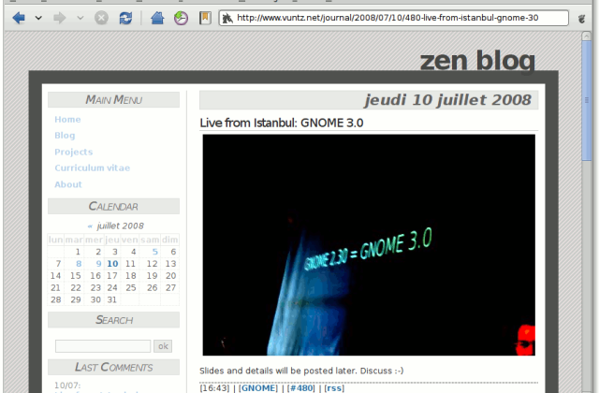The image size is (599, 393).
Task: Click the greyed forward arrow
Action: point(60,18)
